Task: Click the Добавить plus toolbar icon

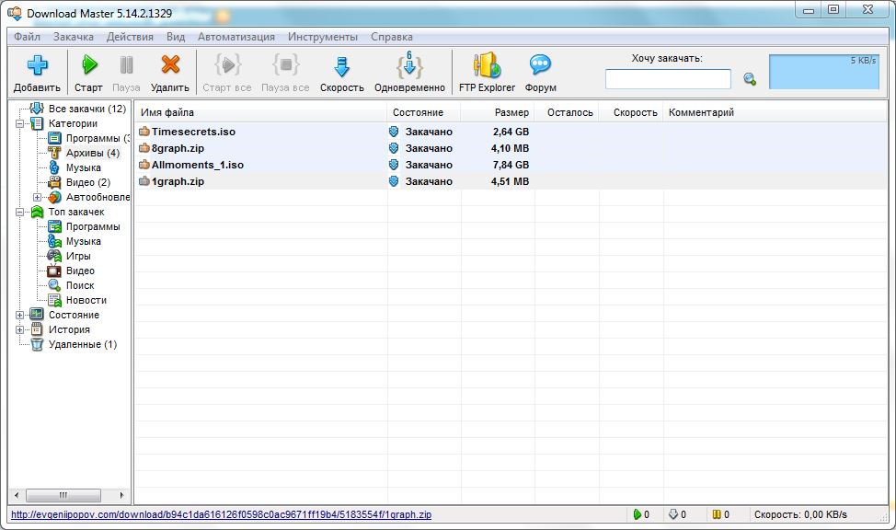Action: [x=37, y=65]
